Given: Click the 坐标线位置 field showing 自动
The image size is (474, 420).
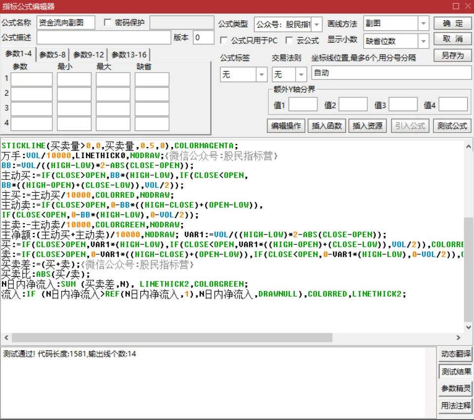Looking at the screenshot, I should click(391, 73).
